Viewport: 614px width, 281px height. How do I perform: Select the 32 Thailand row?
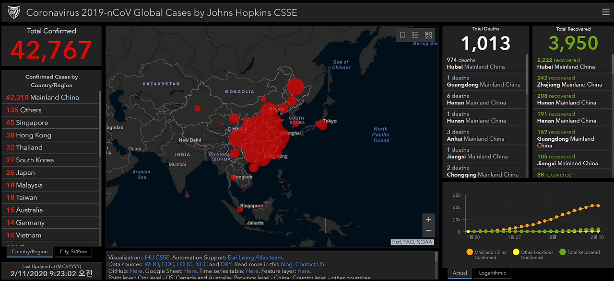[51, 147]
